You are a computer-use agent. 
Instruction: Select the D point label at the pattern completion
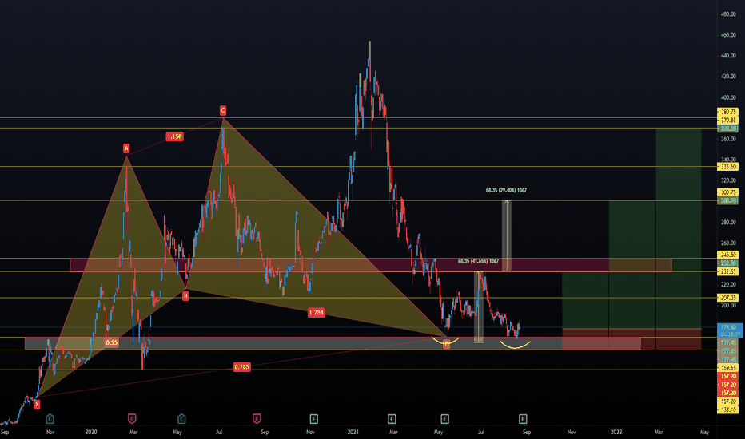click(446, 345)
